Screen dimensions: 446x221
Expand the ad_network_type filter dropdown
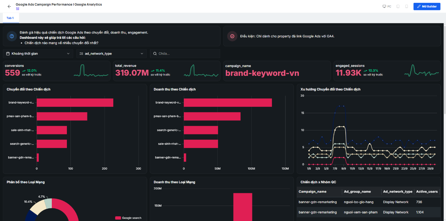(111, 54)
